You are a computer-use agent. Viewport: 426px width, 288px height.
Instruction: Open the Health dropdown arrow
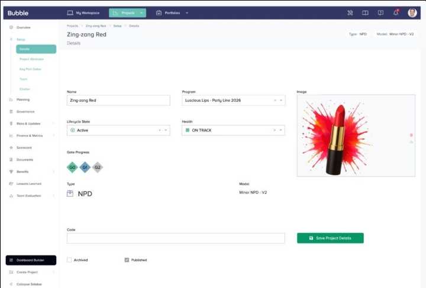(x=280, y=130)
